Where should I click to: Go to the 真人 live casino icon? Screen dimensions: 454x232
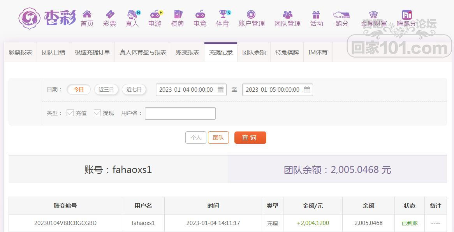[x=132, y=14]
